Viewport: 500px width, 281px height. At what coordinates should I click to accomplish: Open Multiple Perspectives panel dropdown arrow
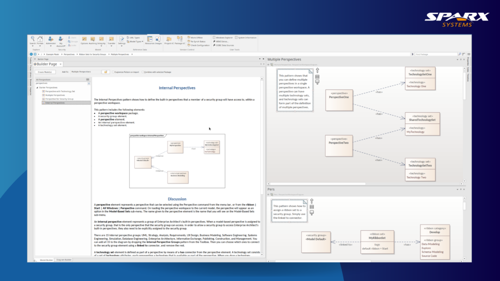click(x=457, y=60)
